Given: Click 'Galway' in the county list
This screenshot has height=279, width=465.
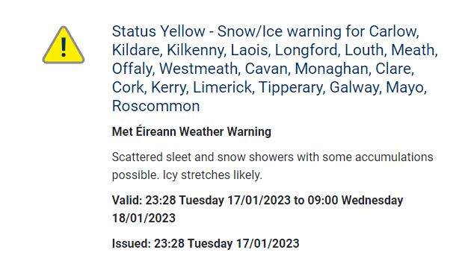Looking at the screenshot, I should (355, 87).
